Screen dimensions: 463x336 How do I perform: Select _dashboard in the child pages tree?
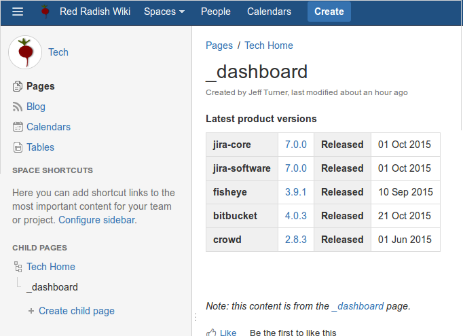pos(52,287)
